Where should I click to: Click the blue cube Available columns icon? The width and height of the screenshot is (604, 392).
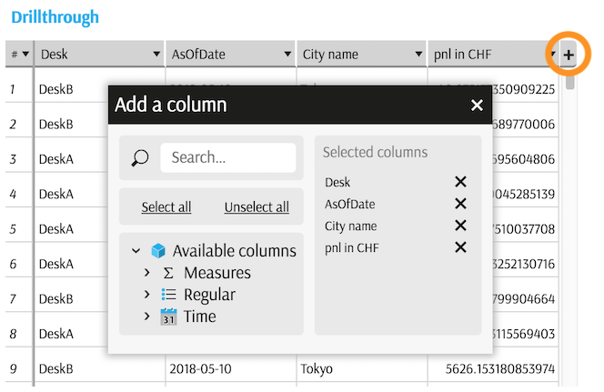click(x=158, y=251)
